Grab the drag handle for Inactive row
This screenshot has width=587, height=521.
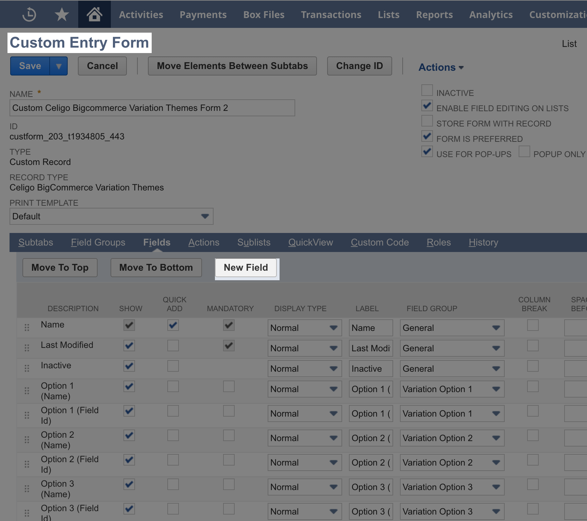[27, 368]
